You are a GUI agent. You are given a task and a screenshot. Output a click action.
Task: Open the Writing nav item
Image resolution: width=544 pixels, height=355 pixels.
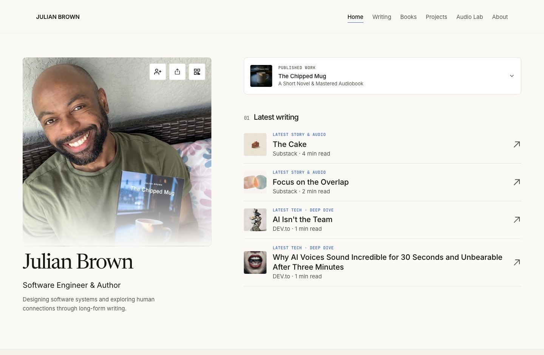point(382,17)
